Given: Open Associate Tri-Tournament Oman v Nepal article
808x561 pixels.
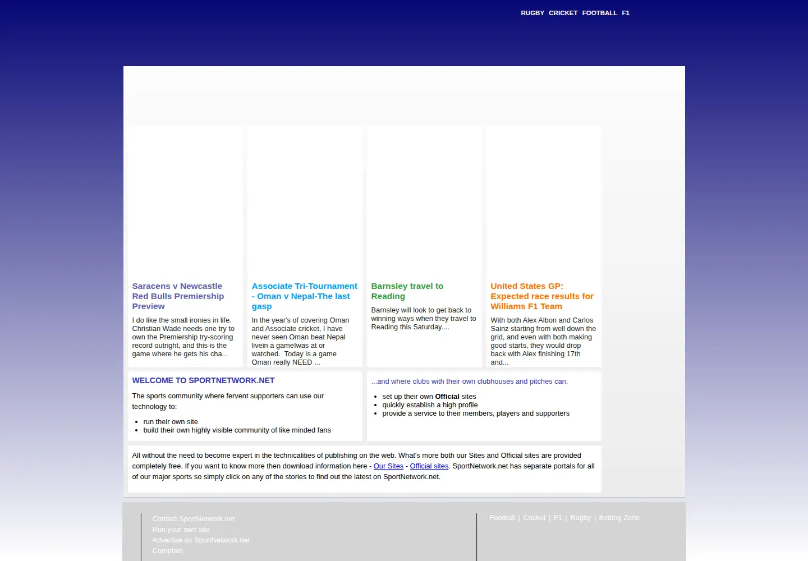Looking at the screenshot, I should [304, 296].
